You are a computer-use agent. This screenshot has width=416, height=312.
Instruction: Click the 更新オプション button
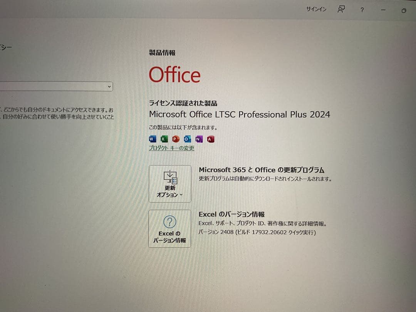coord(170,184)
